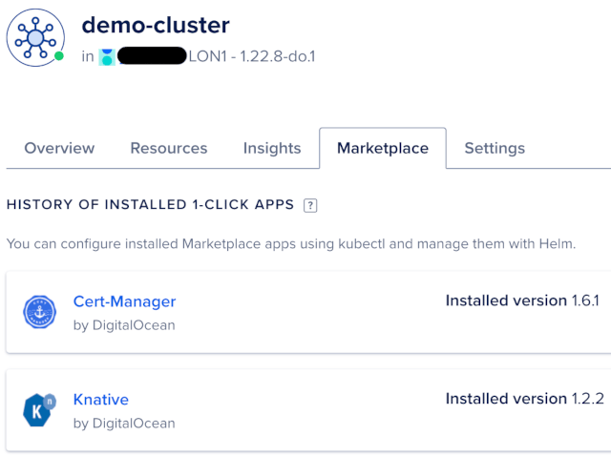Click 'Installed version 1.6.1' text
This screenshot has width=611, height=456.
coord(522,301)
